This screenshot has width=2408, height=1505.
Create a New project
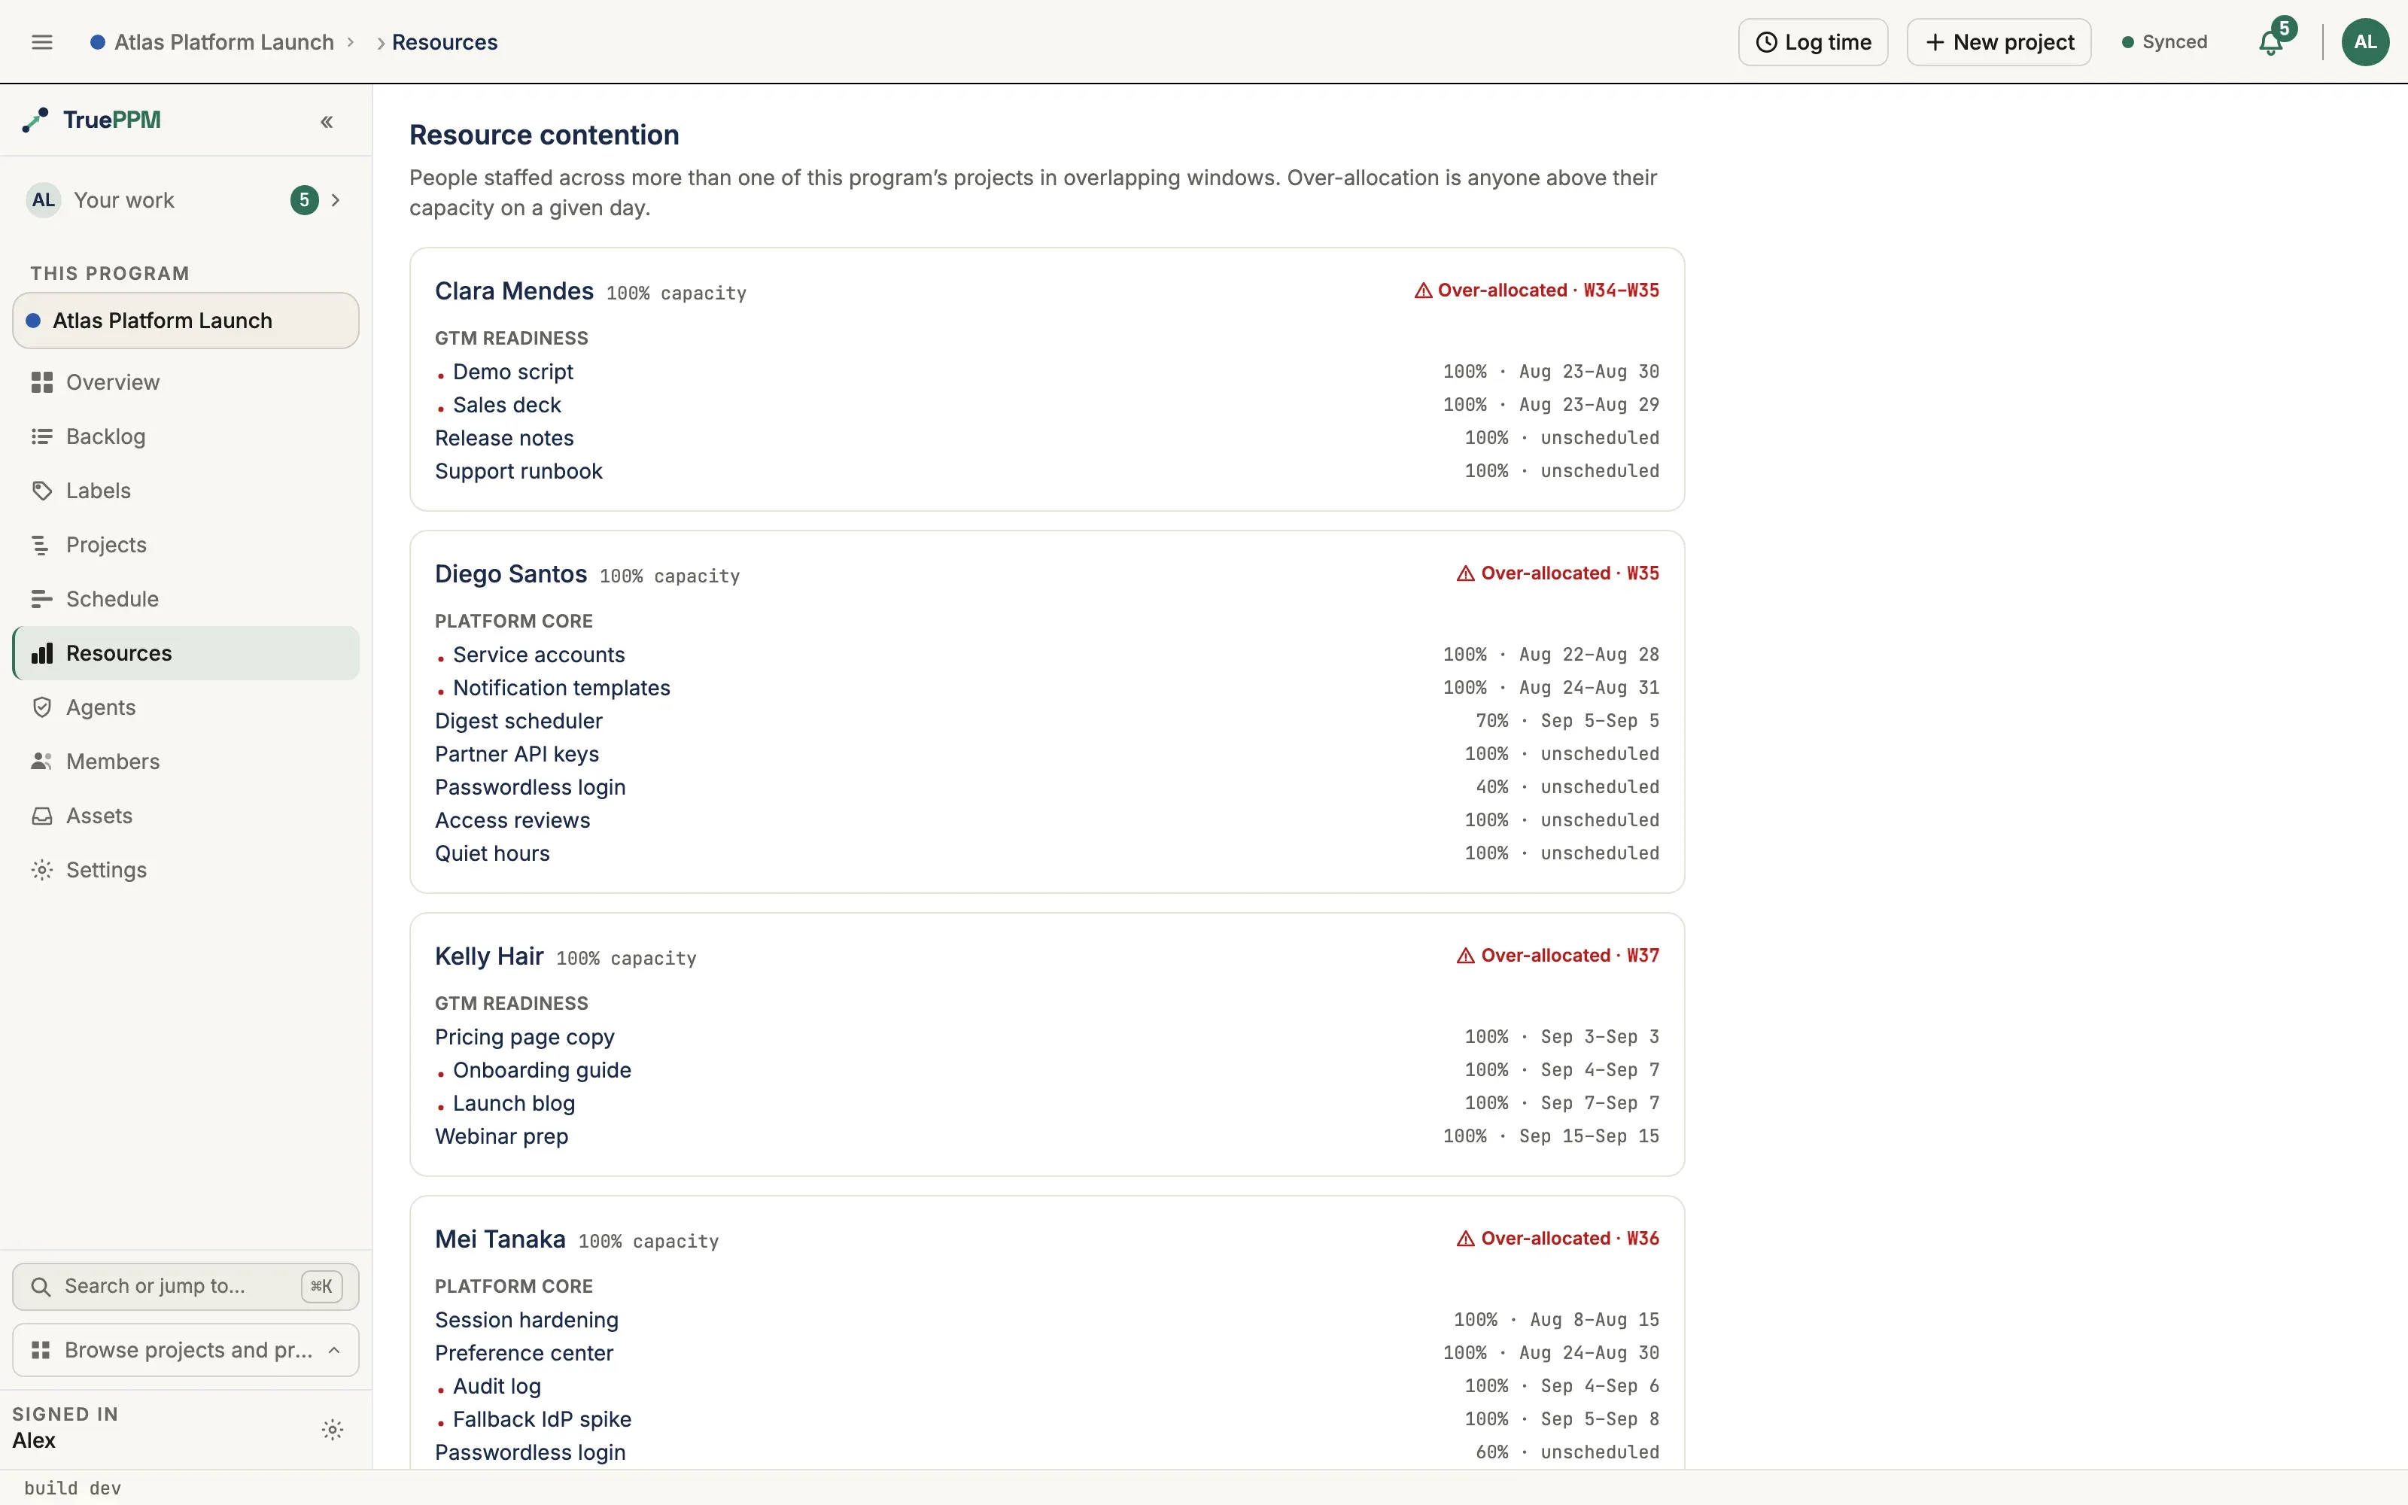[1999, 42]
